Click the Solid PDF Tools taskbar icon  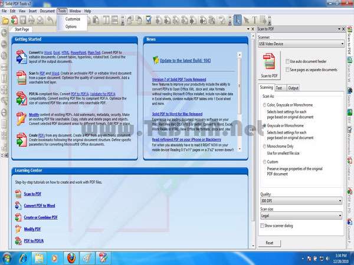point(103,258)
